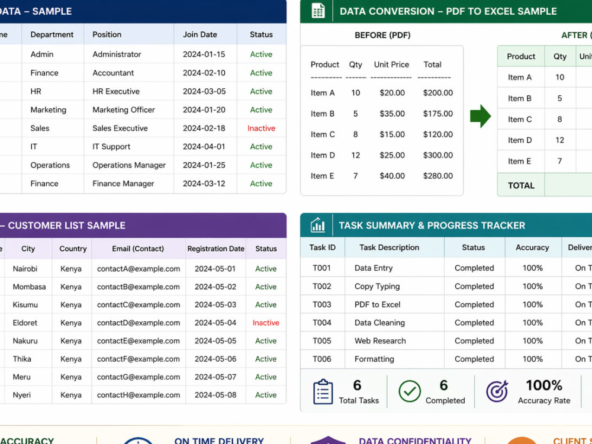Image resolution: width=592 pixels, height=444 pixels.
Task: Click the 'contactH@example.com' email
Action: pos(138,395)
